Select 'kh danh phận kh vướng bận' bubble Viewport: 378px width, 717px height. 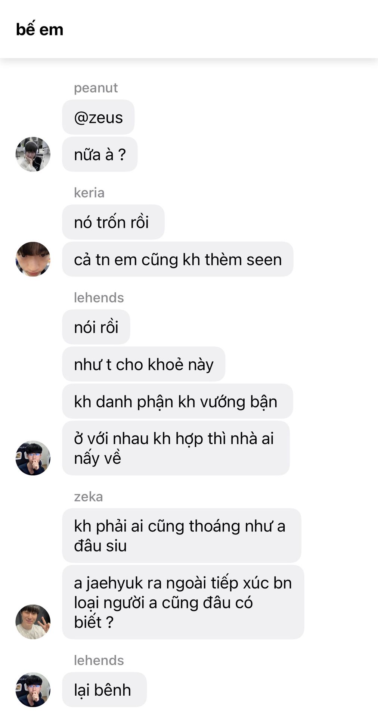tap(177, 401)
